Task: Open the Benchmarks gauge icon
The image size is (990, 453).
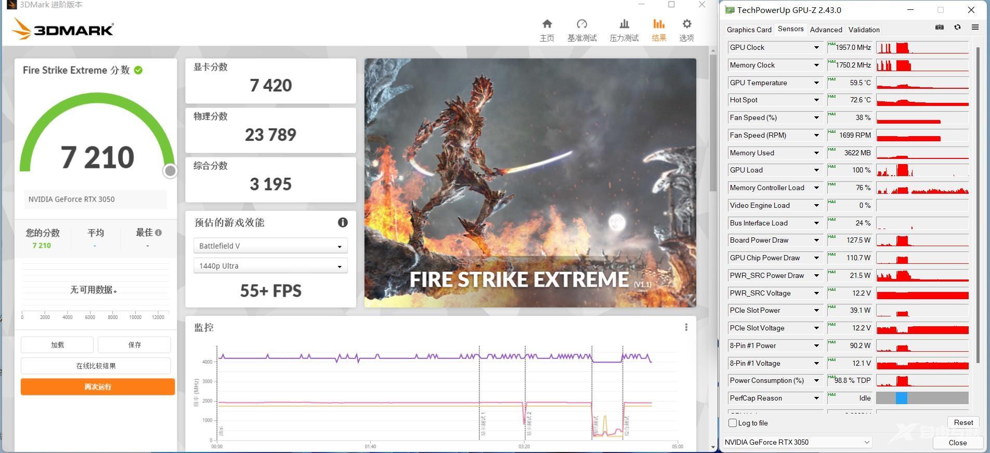Action: (582, 24)
